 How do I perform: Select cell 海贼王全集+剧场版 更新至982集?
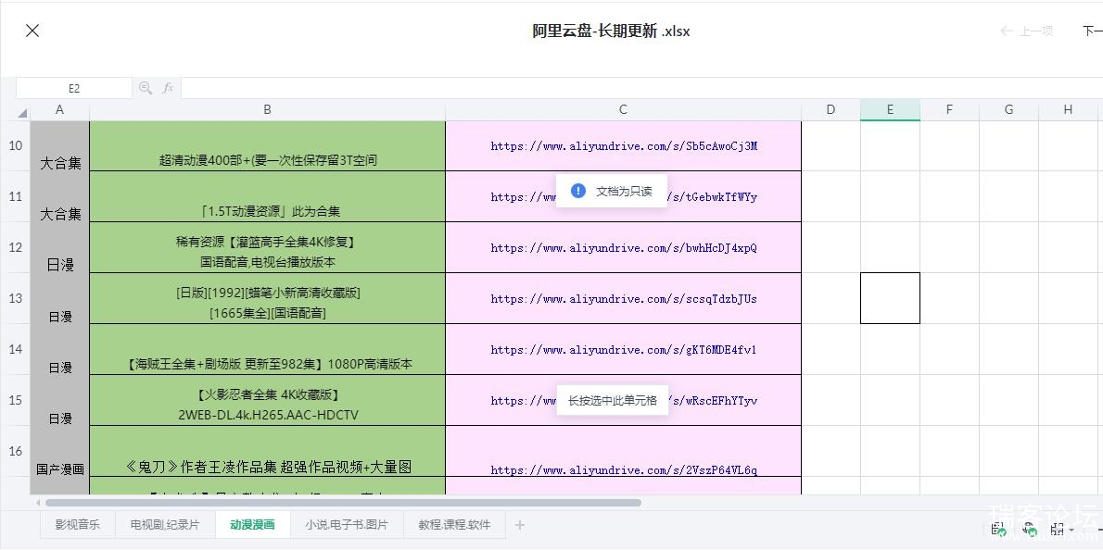pyautogui.click(x=267, y=349)
